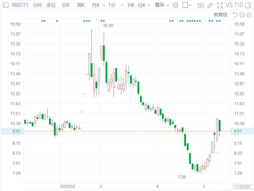The image size is (254, 191).
Task: Click the chart layout rectangle icon
Action: pos(185,5)
